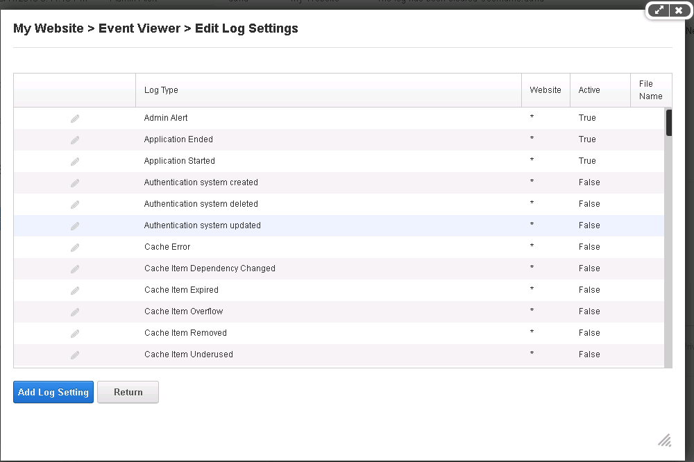
Task: Select Authentication system updated text
Action: pyautogui.click(x=202, y=225)
